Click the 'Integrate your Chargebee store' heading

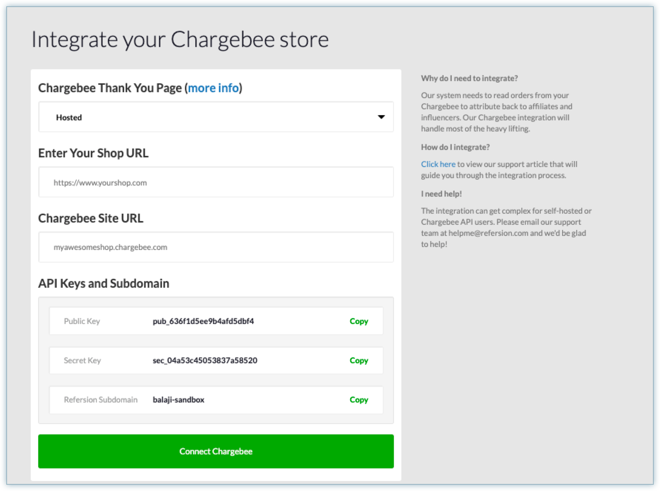click(180, 39)
